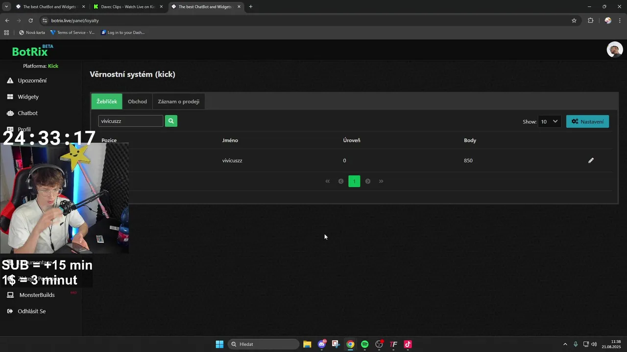The width and height of the screenshot is (627, 352).
Task: Switch to Davec Clips Kick browser tab
Action: [128, 7]
